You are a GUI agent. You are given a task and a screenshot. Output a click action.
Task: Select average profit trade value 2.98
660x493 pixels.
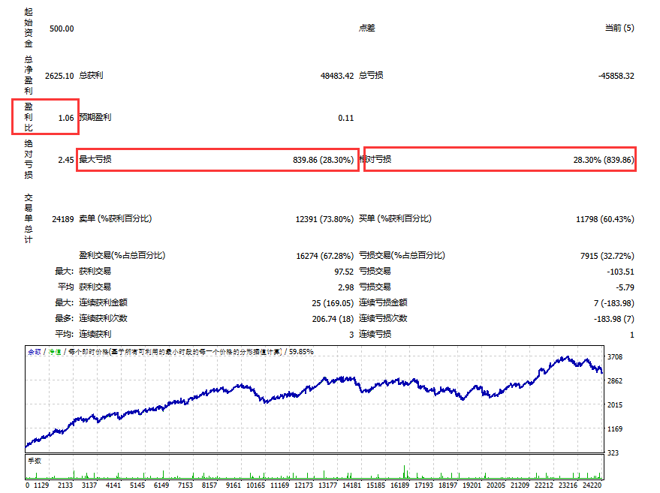(345, 287)
